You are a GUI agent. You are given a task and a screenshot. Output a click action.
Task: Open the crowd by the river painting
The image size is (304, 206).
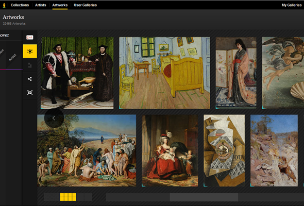coord(87,150)
